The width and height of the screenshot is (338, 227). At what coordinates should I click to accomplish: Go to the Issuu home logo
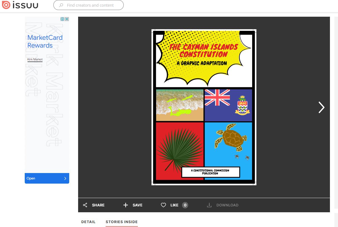point(20,5)
